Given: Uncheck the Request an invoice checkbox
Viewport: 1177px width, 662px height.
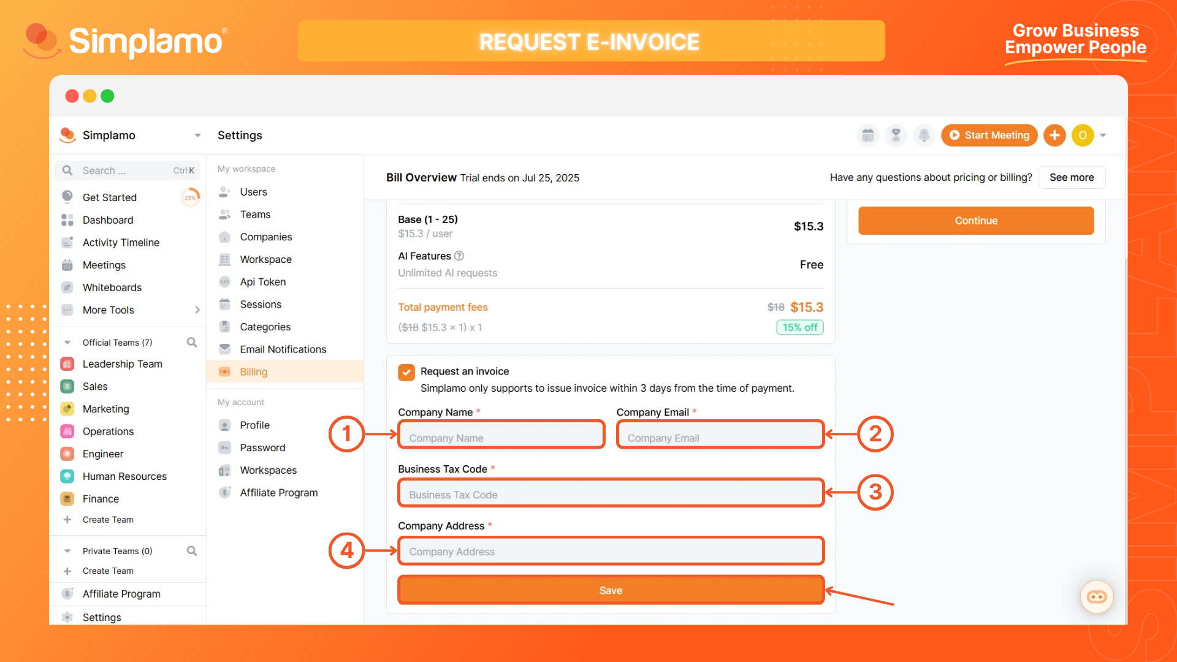Looking at the screenshot, I should 406,372.
